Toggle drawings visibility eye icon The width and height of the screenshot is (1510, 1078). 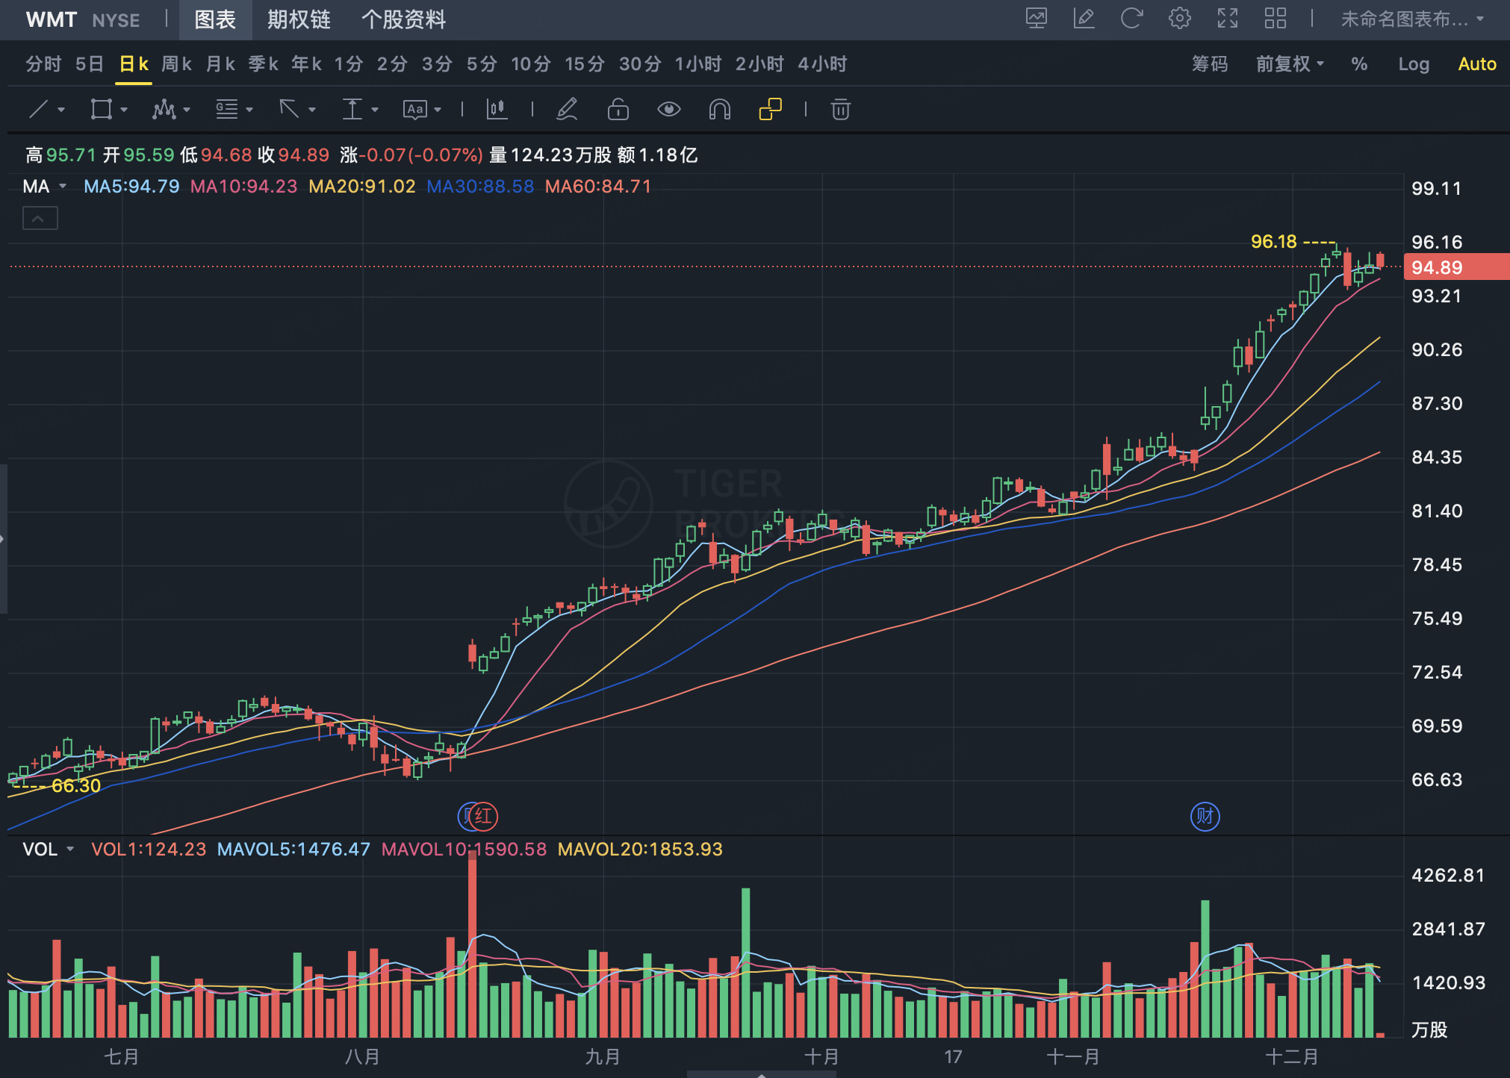(668, 110)
